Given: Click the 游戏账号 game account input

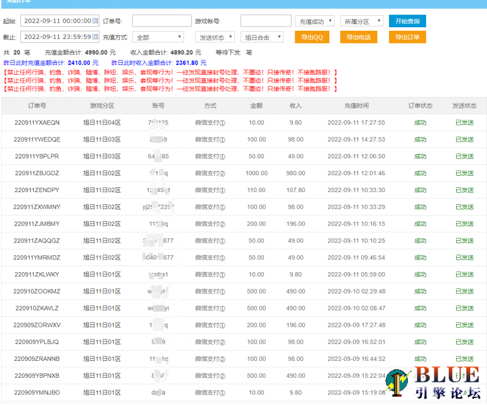Looking at the screenshot, I should click(x=266, y=21).
